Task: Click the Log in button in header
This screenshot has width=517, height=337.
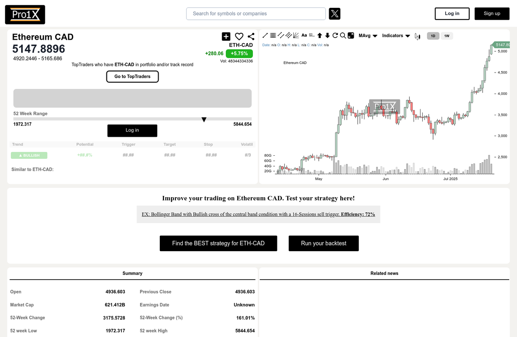Action: [x=452, y=14]
